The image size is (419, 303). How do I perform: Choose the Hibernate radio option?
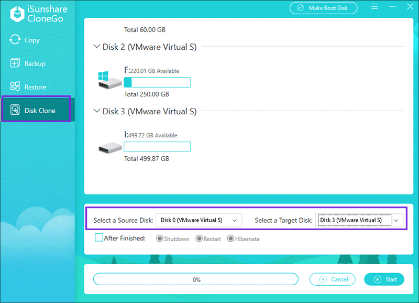(231, 239)
